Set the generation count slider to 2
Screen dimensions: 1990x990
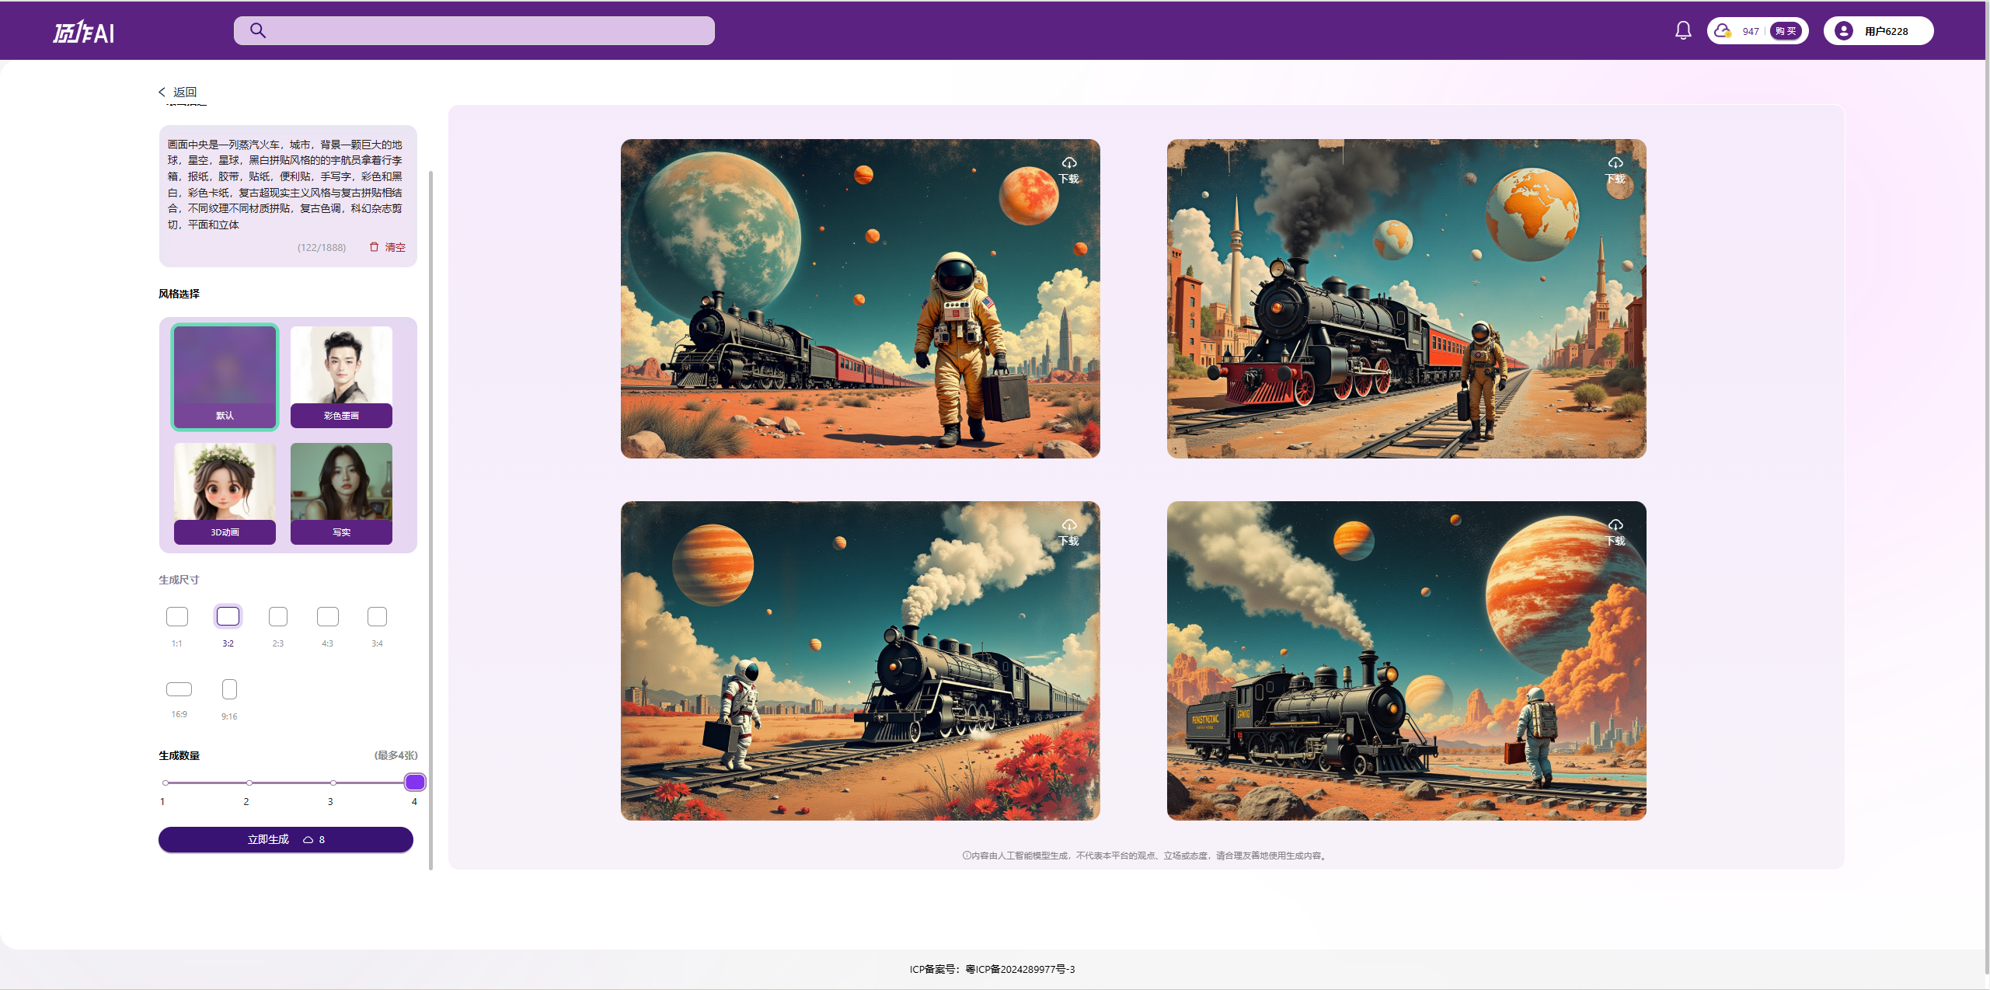249,783
